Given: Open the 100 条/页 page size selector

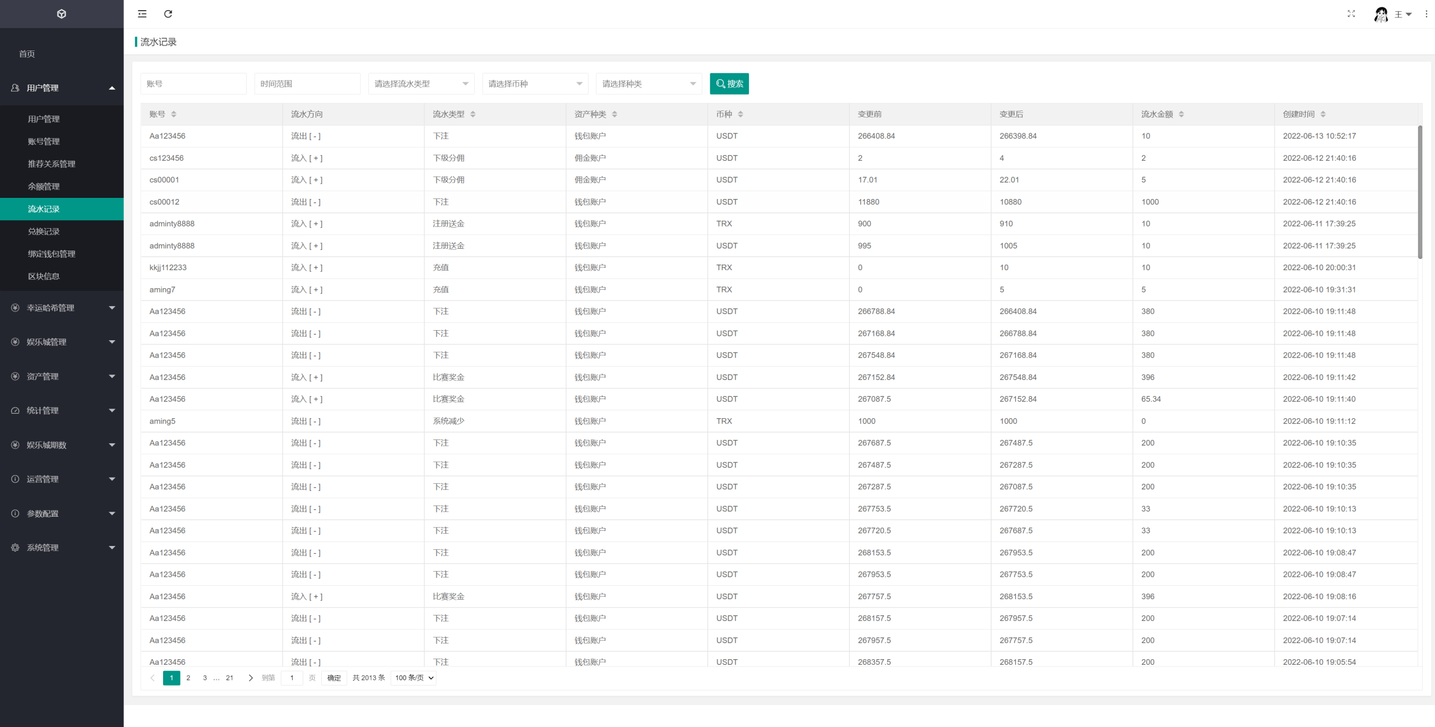Looking at the screenshot, I should click(414, 678).
